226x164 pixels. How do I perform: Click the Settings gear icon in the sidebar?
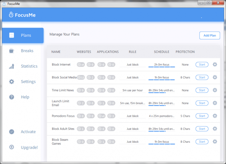11,82
